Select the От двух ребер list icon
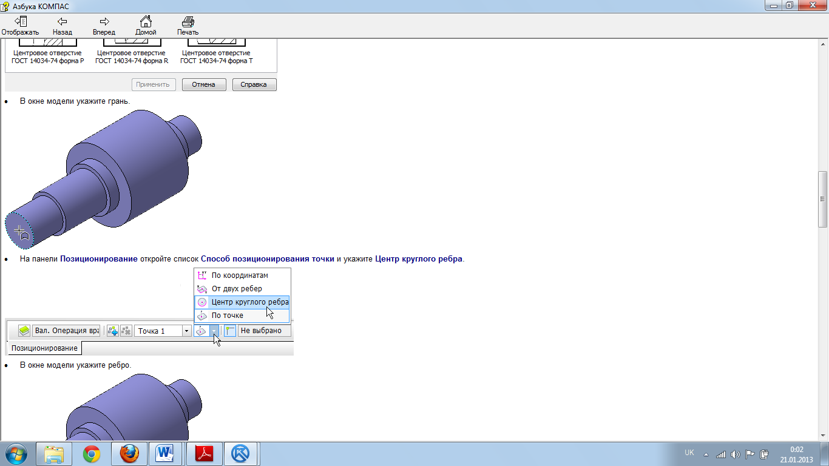 [203, 288]
